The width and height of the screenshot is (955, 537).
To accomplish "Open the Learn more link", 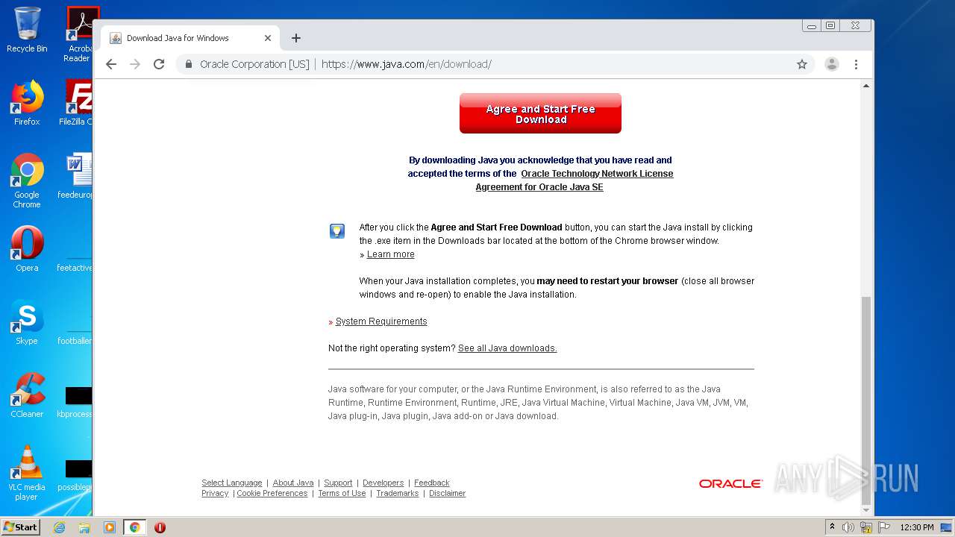I will (390, 254).
